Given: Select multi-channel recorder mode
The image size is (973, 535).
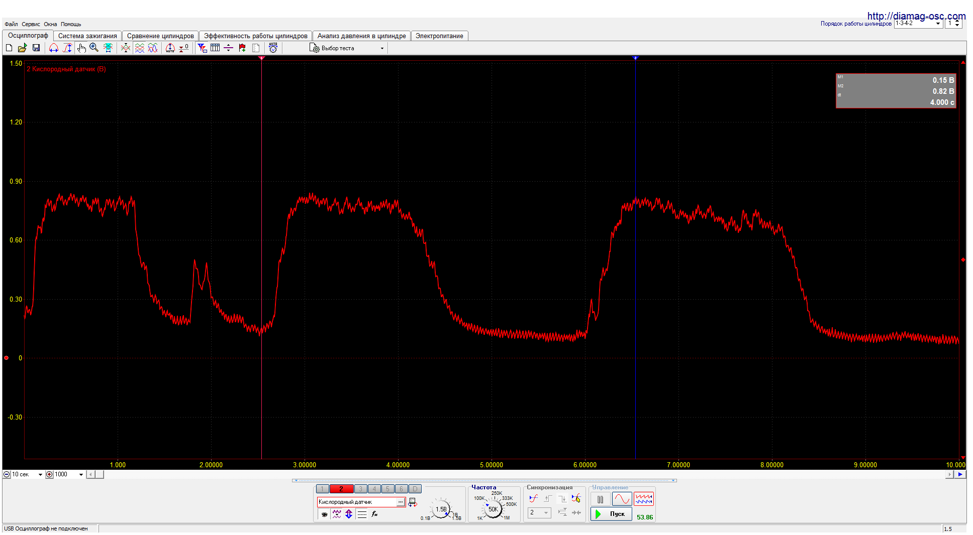Looking at the screenshot, I should 644,499.
